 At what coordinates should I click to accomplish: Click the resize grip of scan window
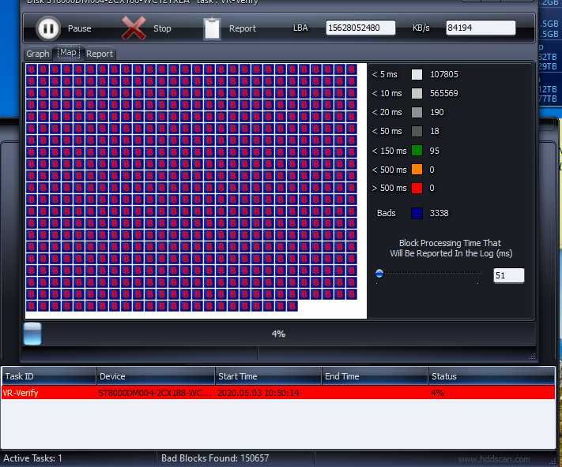[x=532, y=357]
